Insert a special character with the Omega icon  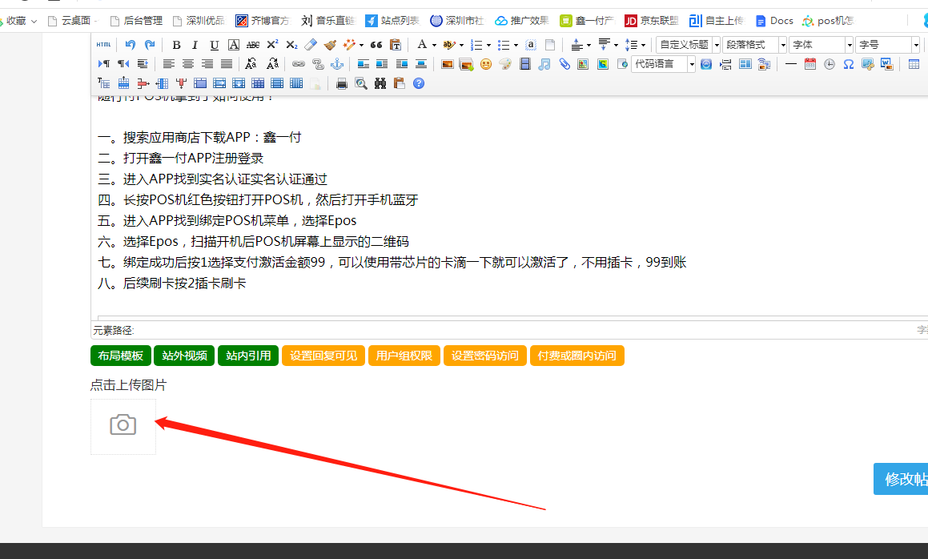click(848, 64)
